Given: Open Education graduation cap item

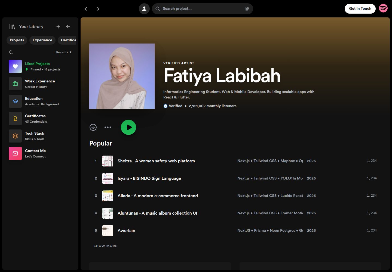Looking at the screenshot, I should (x=40, y=101).
